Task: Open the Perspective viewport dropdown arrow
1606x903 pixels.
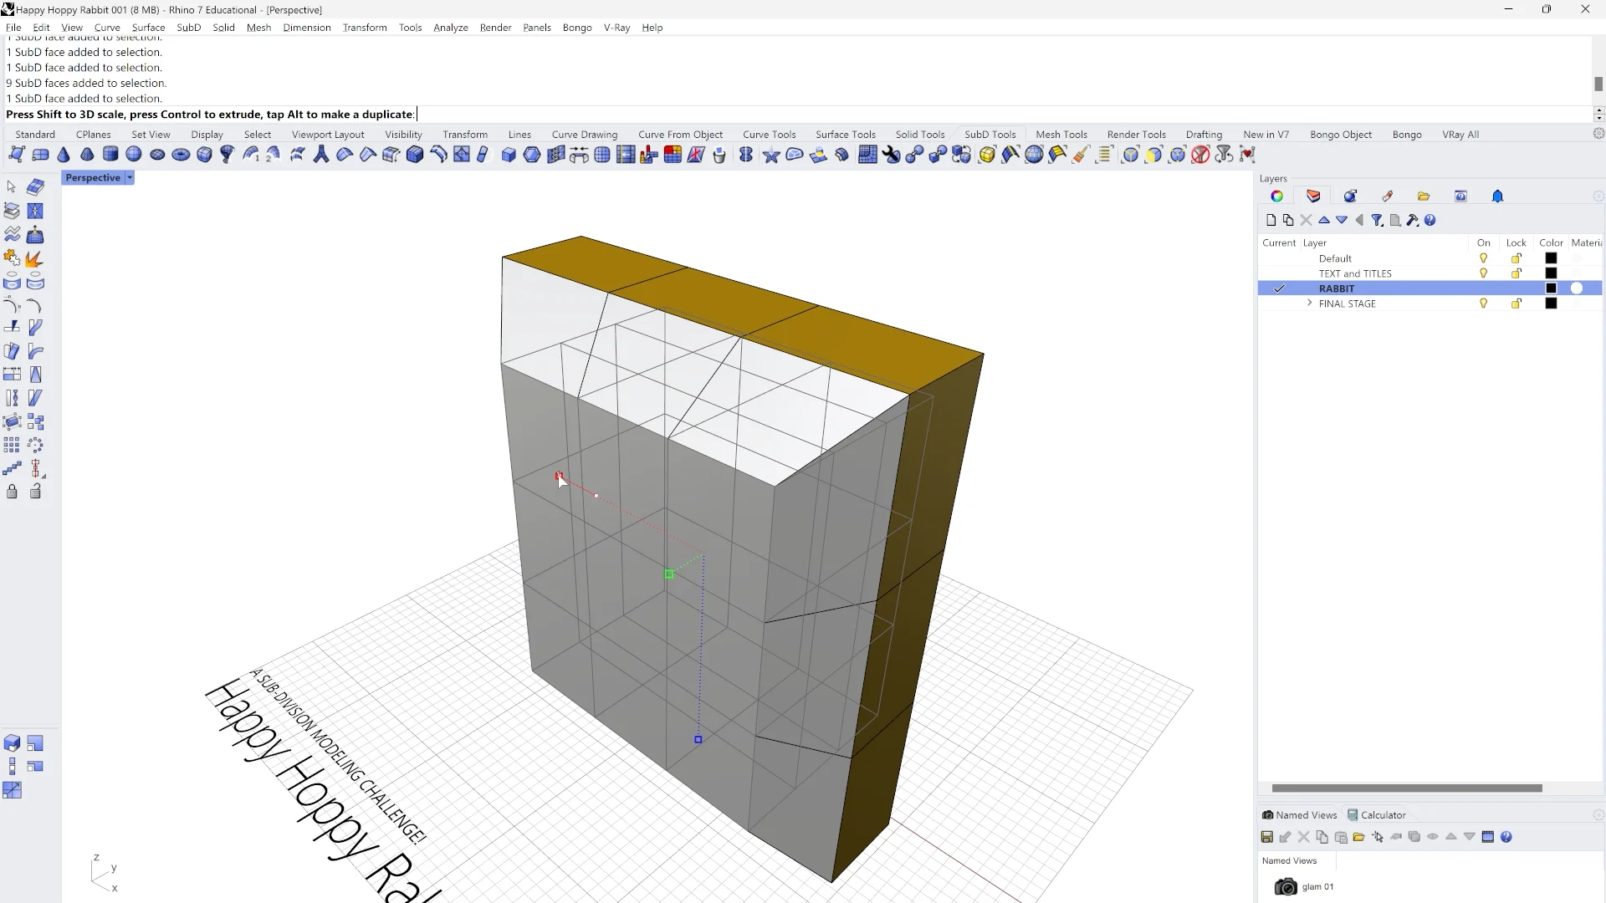Action: point(130,178)
